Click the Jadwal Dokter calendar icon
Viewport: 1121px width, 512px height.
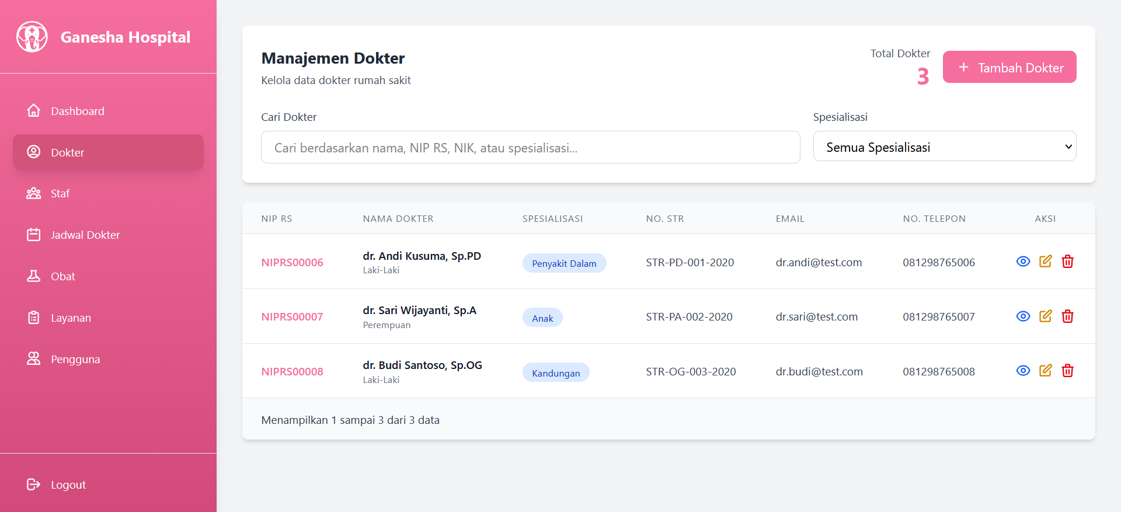point(34,235)
